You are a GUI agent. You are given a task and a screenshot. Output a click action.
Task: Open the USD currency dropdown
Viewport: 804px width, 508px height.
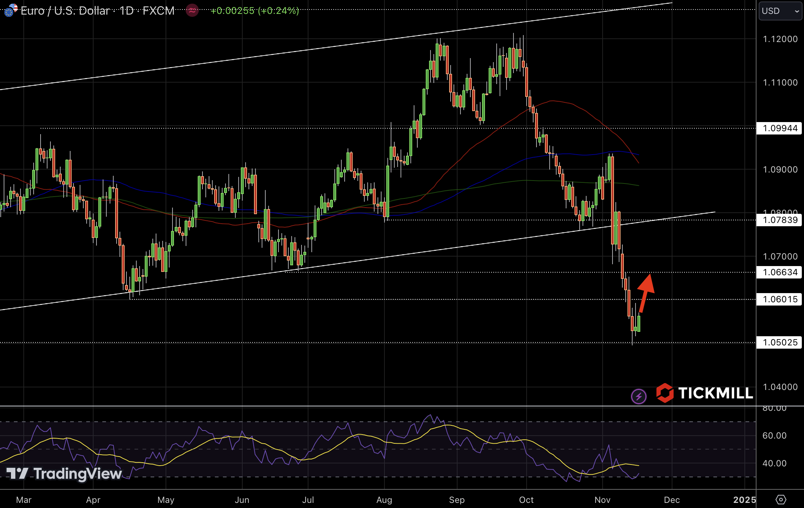[780, 11]
